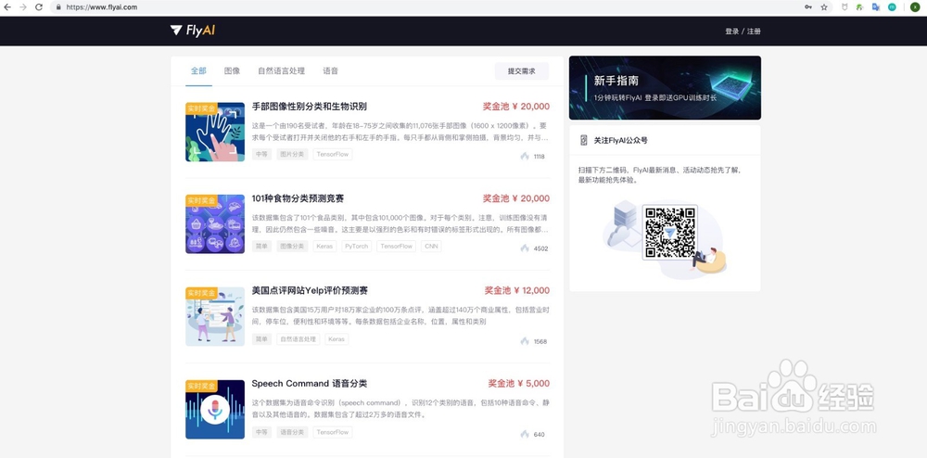
Task: Open 手部图像性别分类和生物识别 title
Action: point(310,107)
